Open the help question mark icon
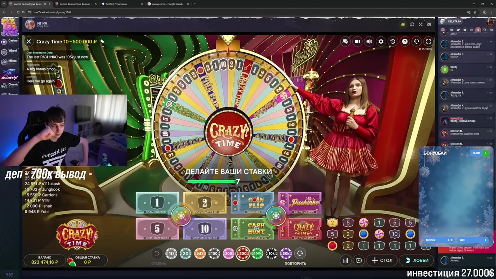The width and height of the screenshot is (496, 279). click(405, 41)
